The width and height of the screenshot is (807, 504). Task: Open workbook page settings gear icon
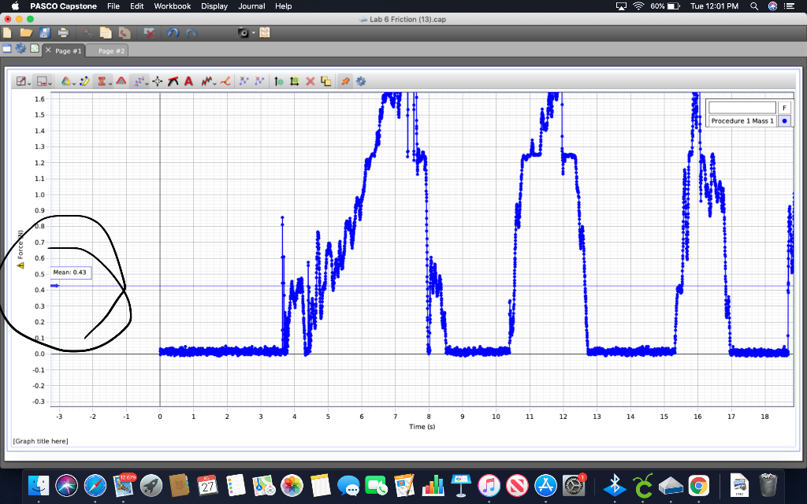coord(20,48)
